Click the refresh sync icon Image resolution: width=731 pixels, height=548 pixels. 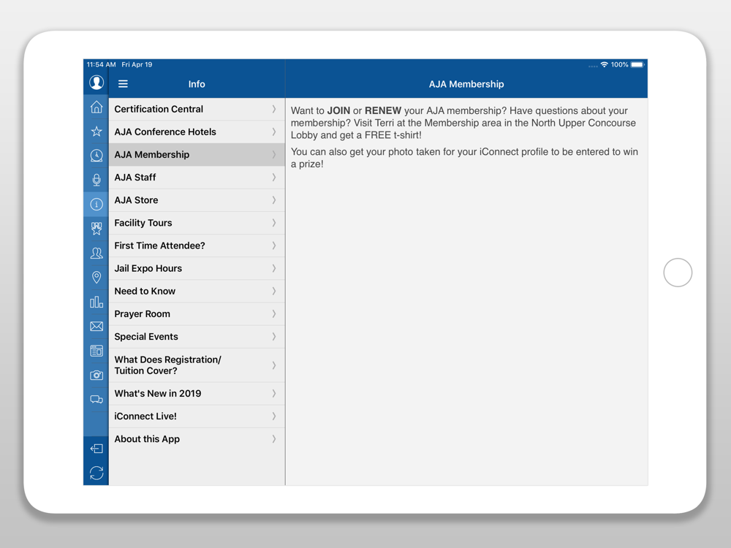pos(96,473)
